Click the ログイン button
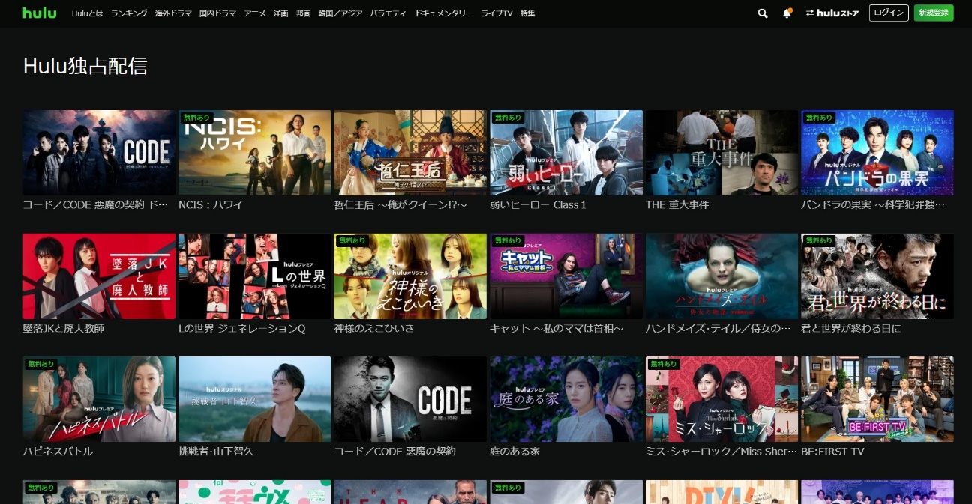Viewport: 972px width, 504px height. [889, 13]
